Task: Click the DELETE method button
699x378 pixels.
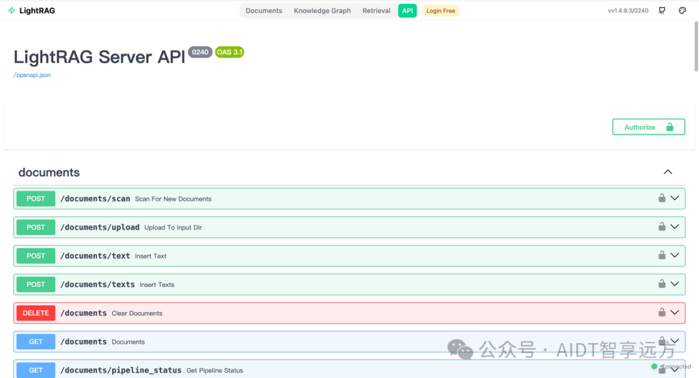Action: coord(36,313)
